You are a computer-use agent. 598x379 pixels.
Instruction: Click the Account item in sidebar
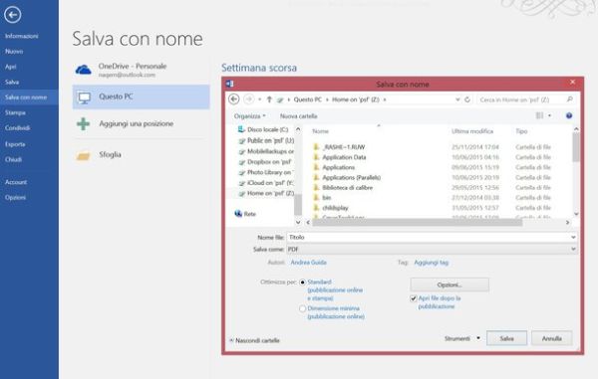(16, 182)
